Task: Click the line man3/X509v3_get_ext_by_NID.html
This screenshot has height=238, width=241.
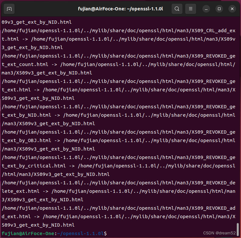Action: [x=47, y=73]
